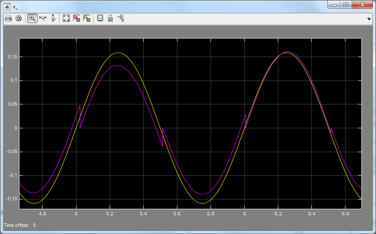Open scope Parameters via gear icon

click(19, 18)
